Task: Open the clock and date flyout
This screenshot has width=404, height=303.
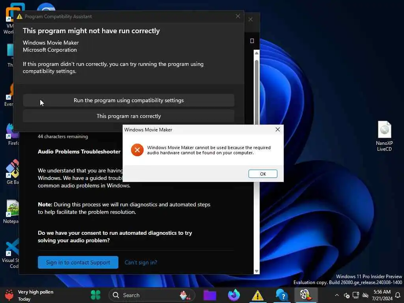Action: click(x=382, y=295)
